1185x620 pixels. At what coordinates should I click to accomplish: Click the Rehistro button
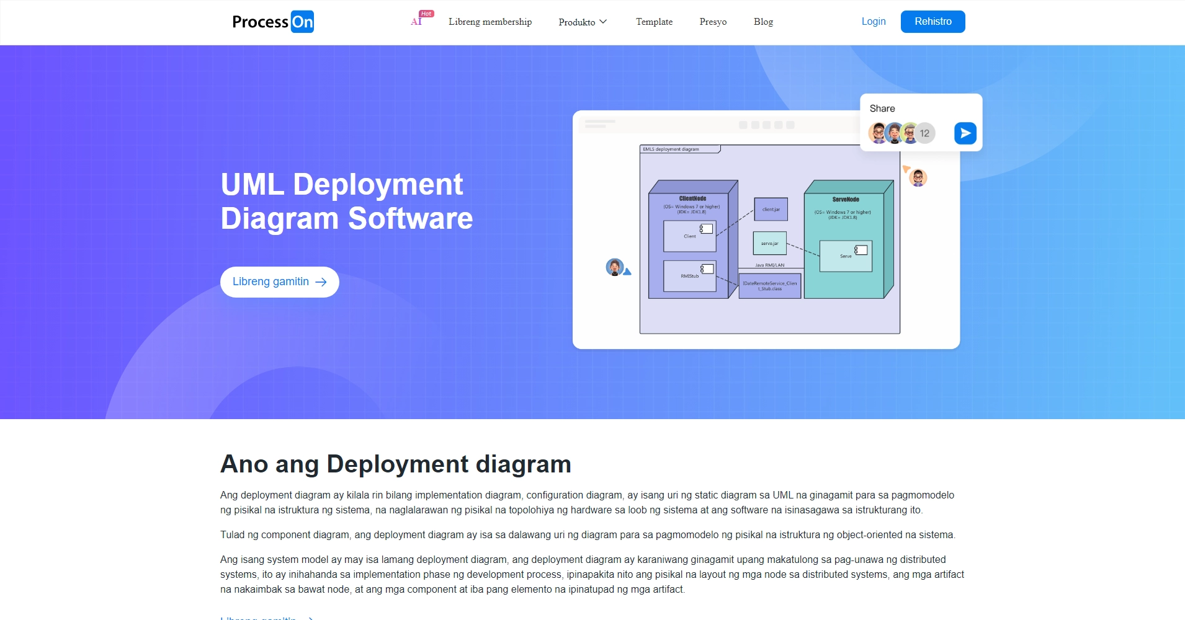click(x=933, y=22)
